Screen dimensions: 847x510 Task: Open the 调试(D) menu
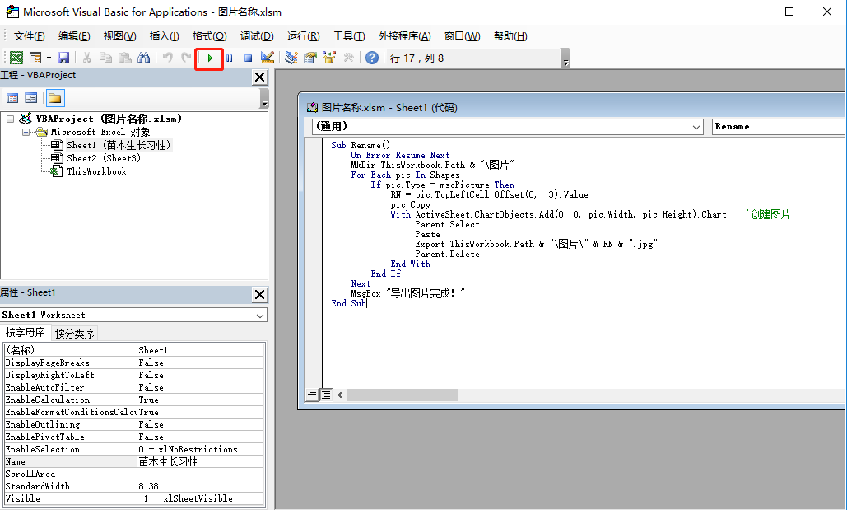click(257, 36)
